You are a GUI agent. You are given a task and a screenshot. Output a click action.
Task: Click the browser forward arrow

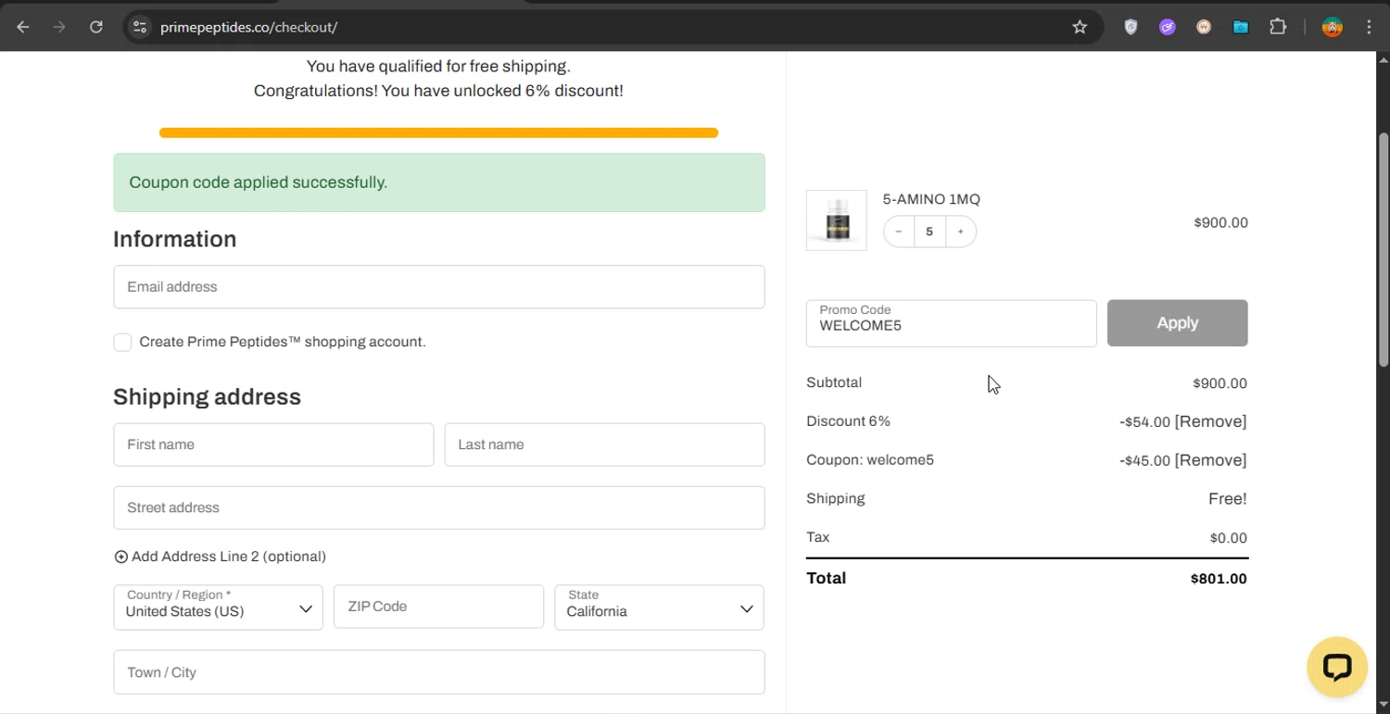[59, 27]
